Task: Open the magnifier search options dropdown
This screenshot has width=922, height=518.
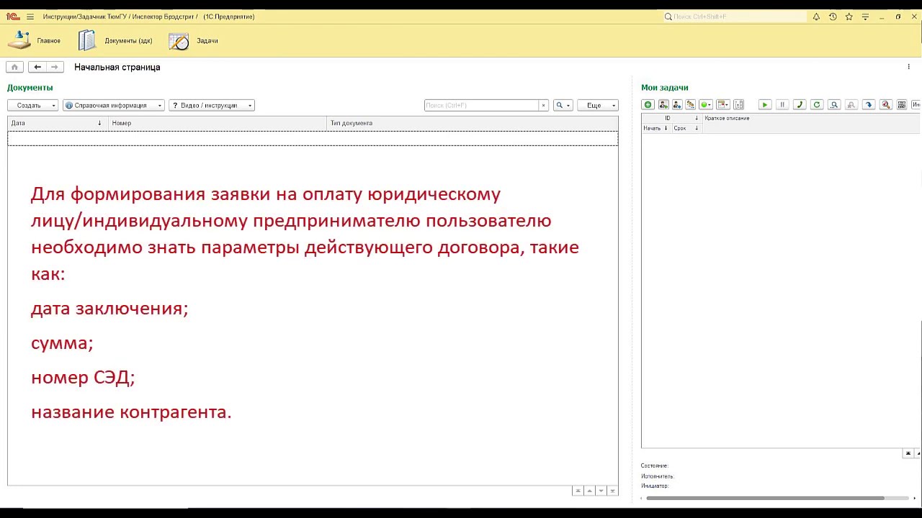Action: click(x=563, y=105)
